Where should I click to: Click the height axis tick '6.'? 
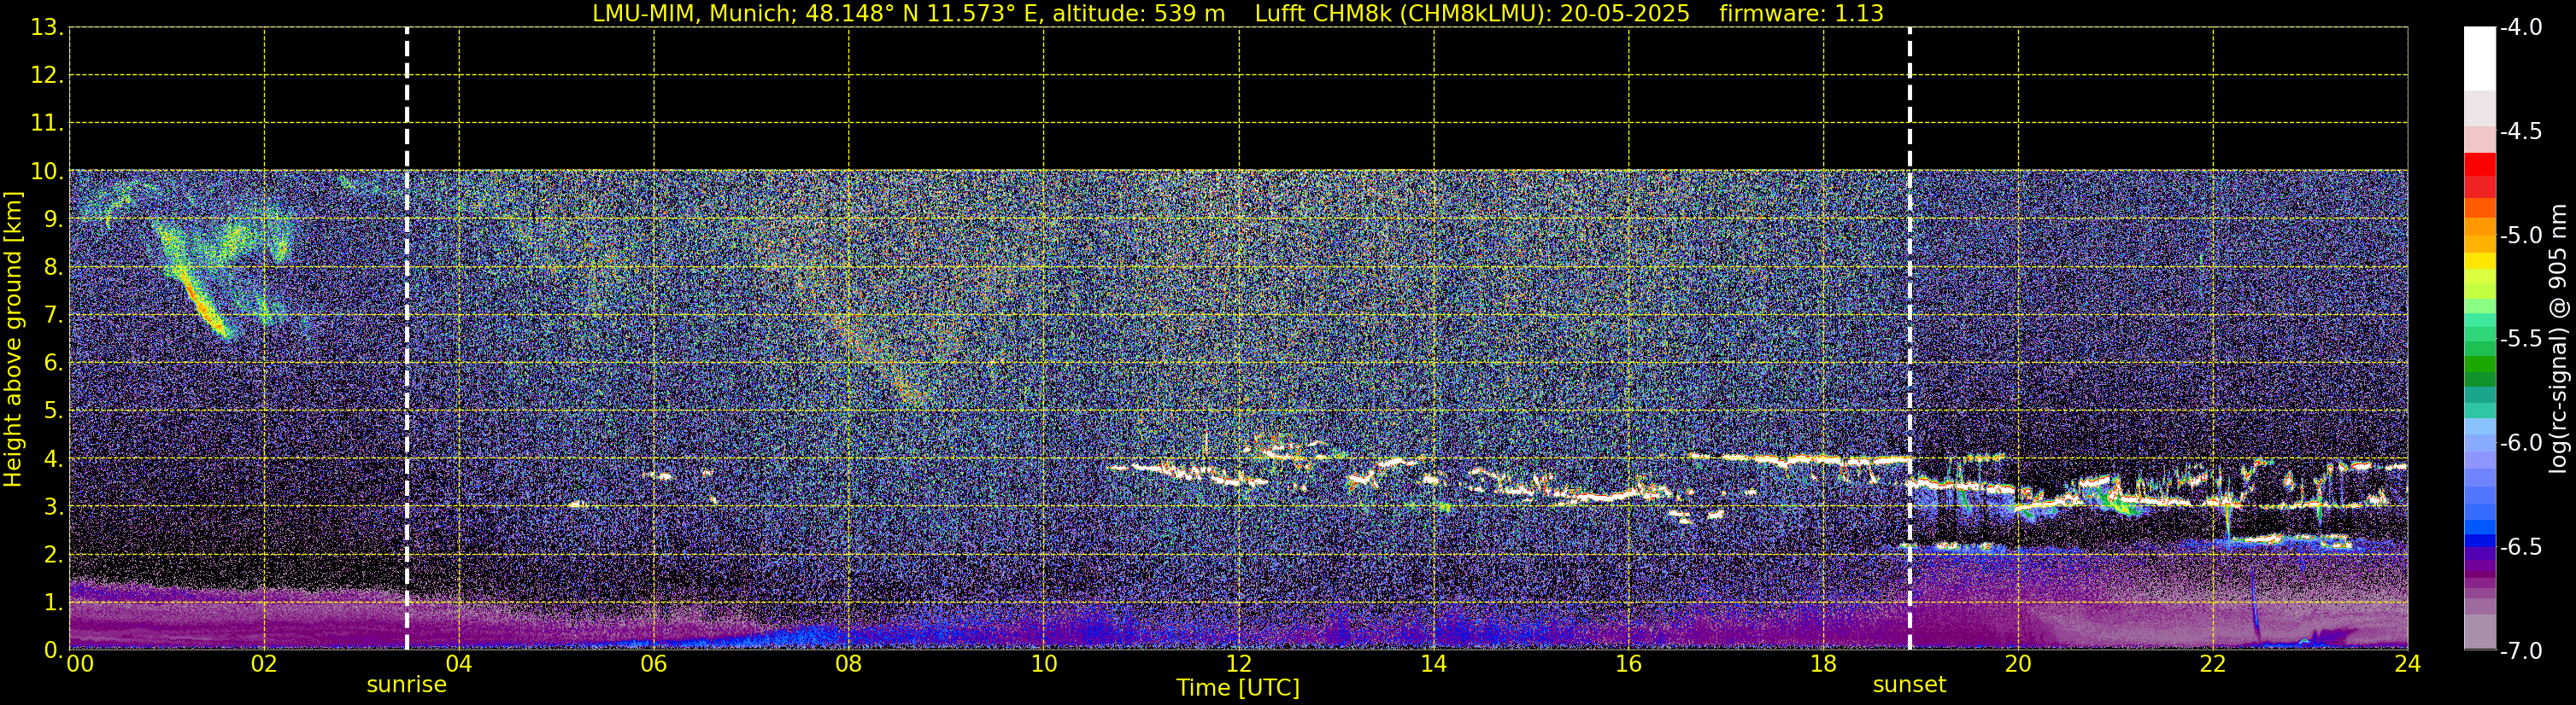pos(53,364)
